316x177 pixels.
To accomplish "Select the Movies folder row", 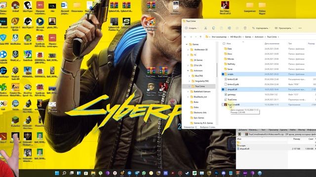I will (x=268, y=59).
